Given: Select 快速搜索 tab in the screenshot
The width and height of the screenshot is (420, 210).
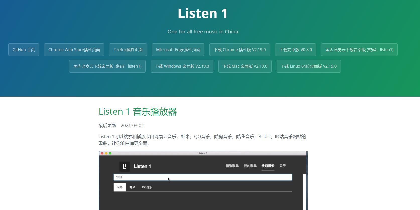Looking at the screenshot, I should click(x=268, y=166).
